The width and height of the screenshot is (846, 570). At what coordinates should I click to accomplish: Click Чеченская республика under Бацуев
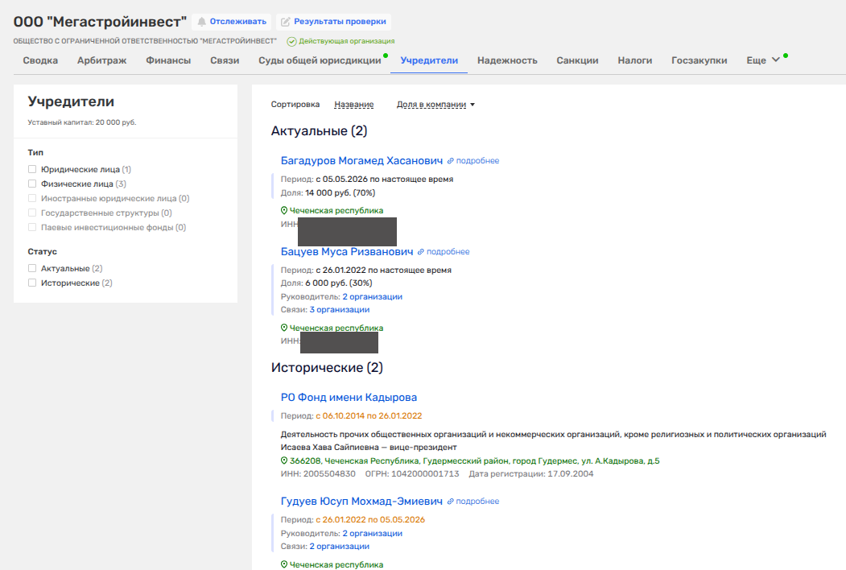pos(336,328)
